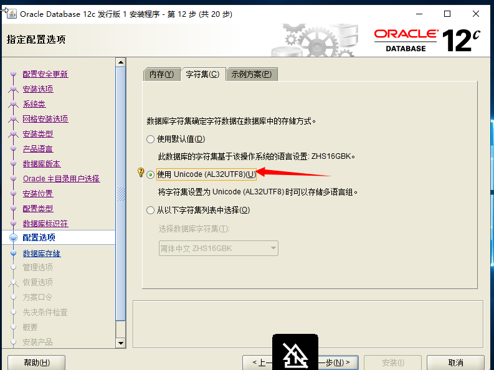
Task: Open the 配置安全更新 step link
Action: (45, 74)
